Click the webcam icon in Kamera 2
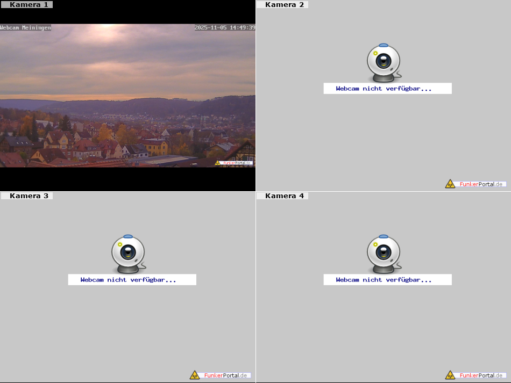Image resolution: width=511 pixels, height=383 pixels. (x=384, y=62)
